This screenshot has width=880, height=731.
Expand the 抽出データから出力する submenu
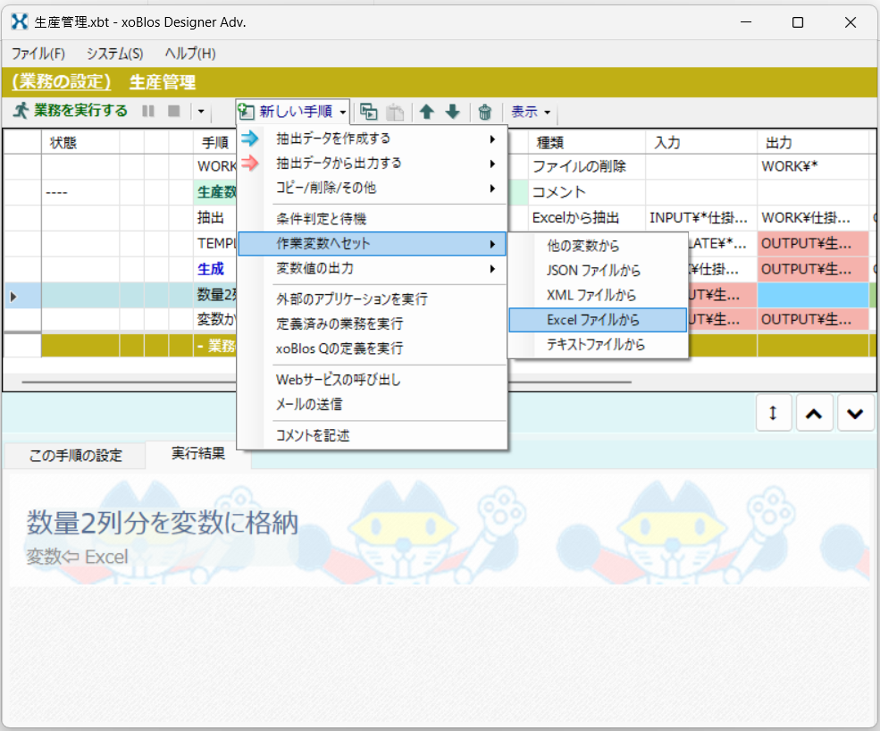pos(372,164)
